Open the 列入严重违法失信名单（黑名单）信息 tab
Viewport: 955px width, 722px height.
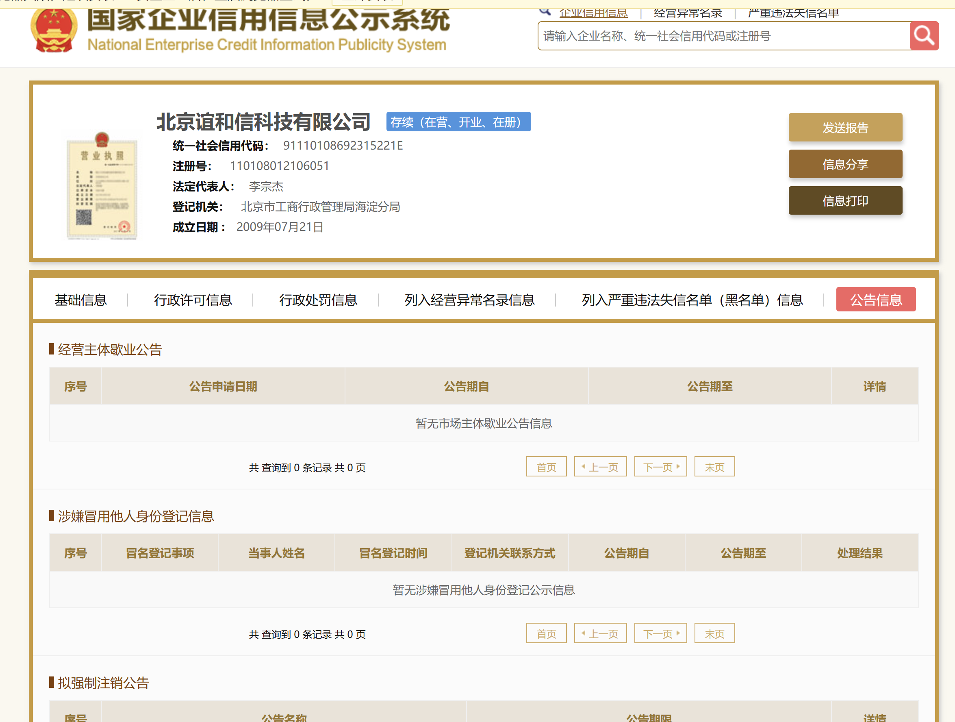(692, 300)
